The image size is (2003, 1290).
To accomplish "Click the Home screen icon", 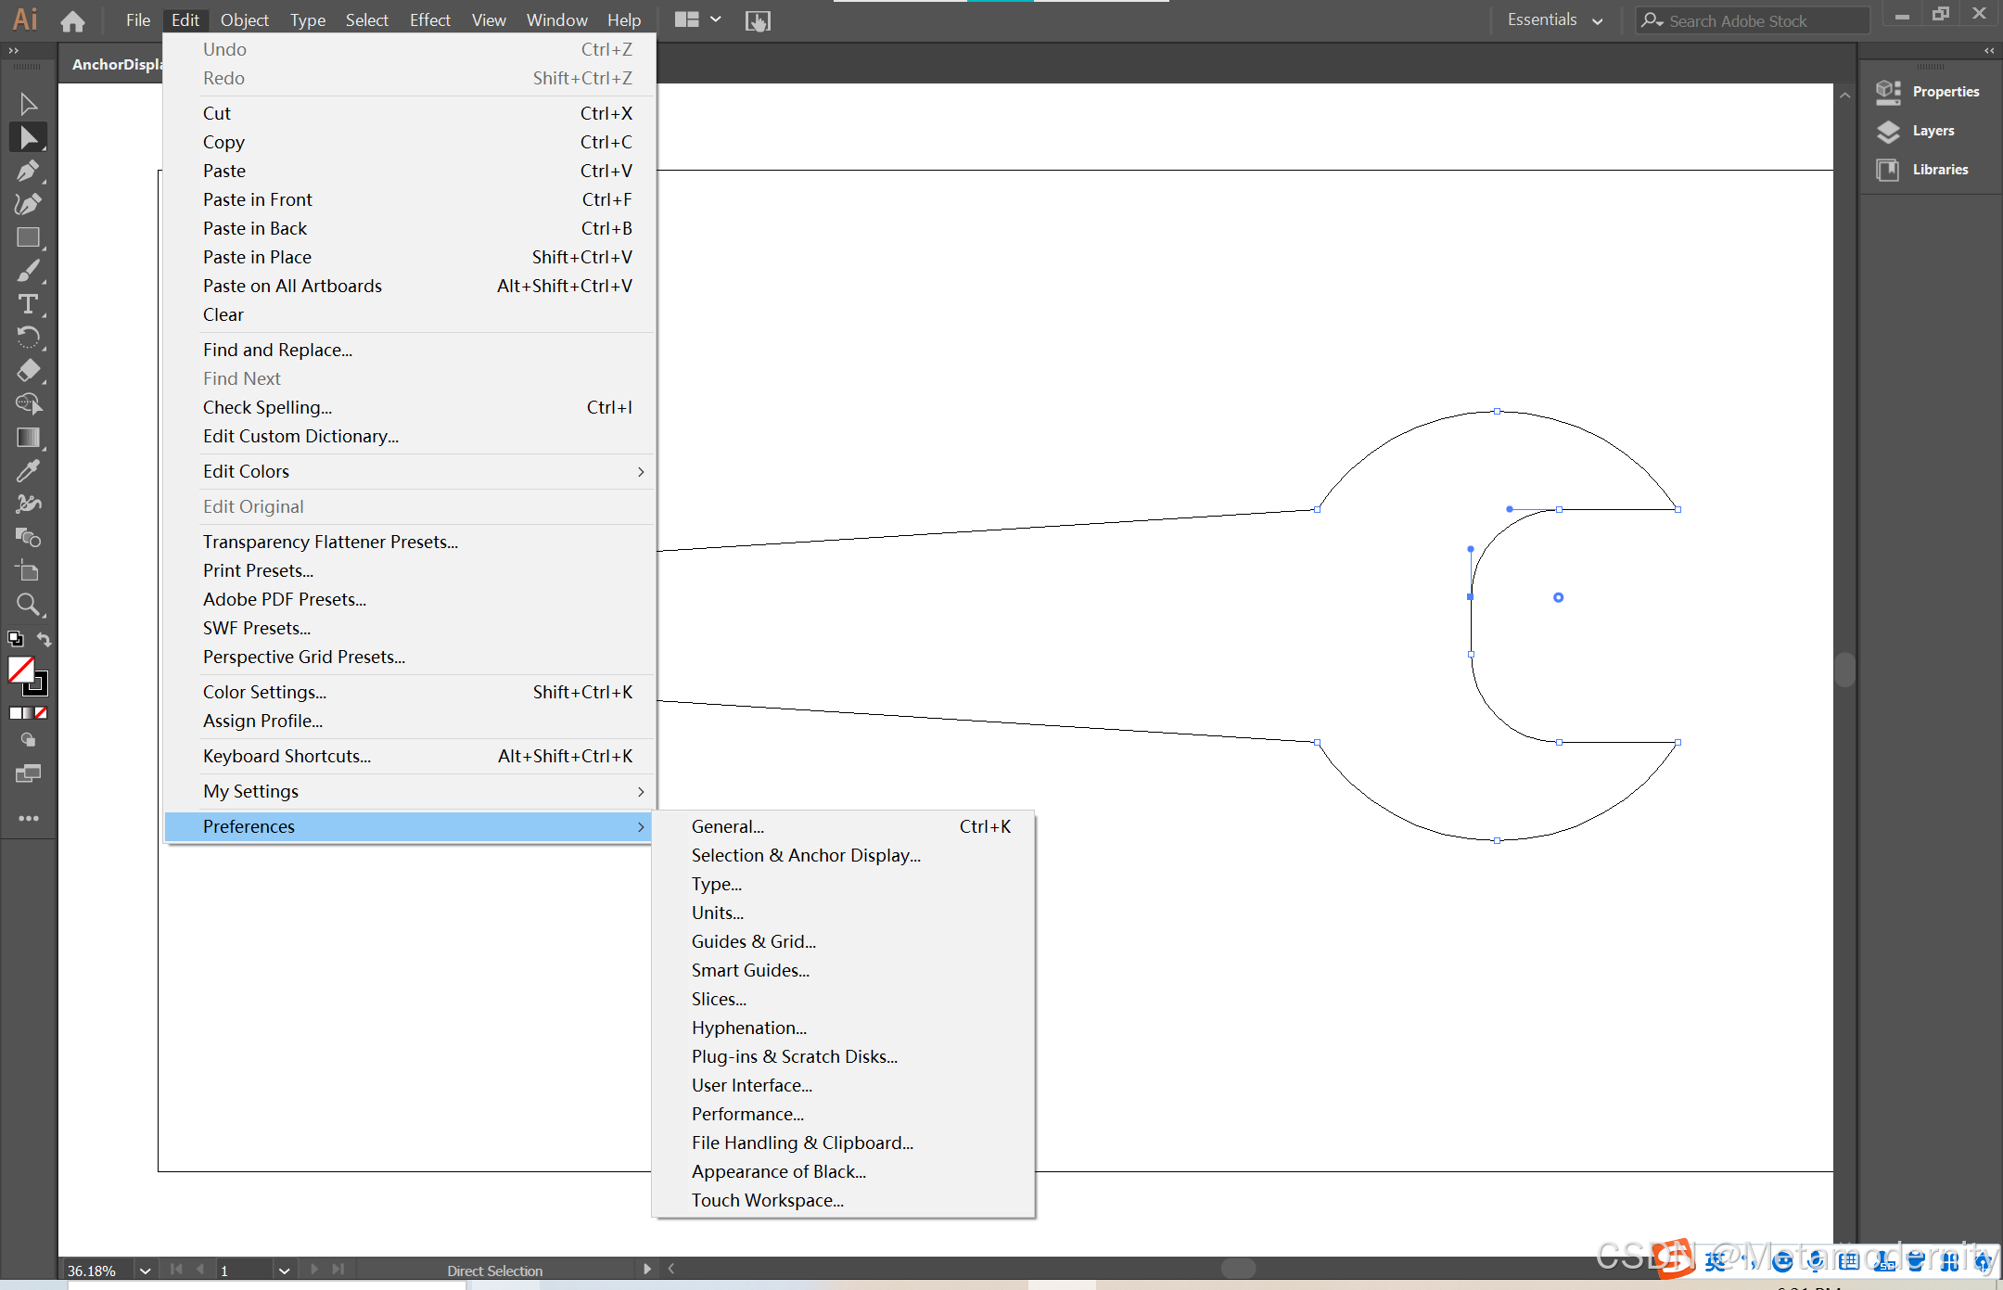I will 72,19.
